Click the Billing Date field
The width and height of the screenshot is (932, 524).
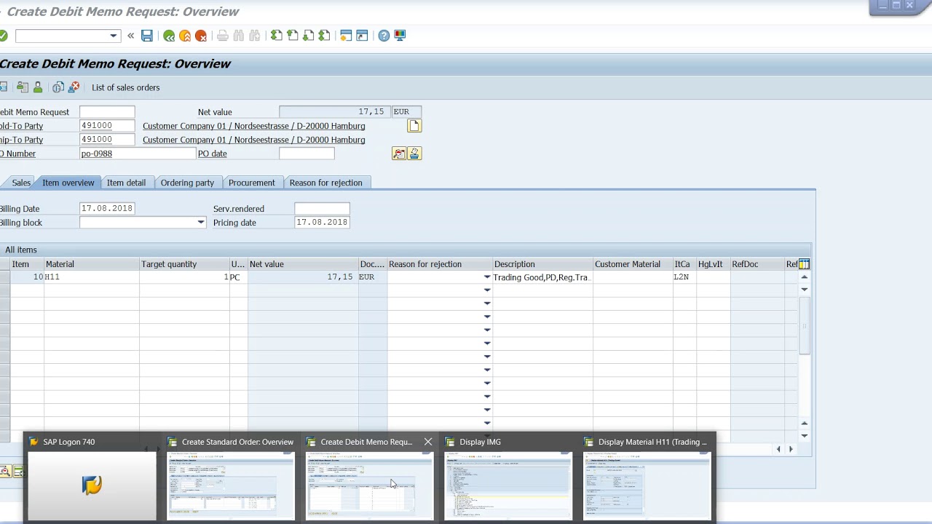pos(107,209)
